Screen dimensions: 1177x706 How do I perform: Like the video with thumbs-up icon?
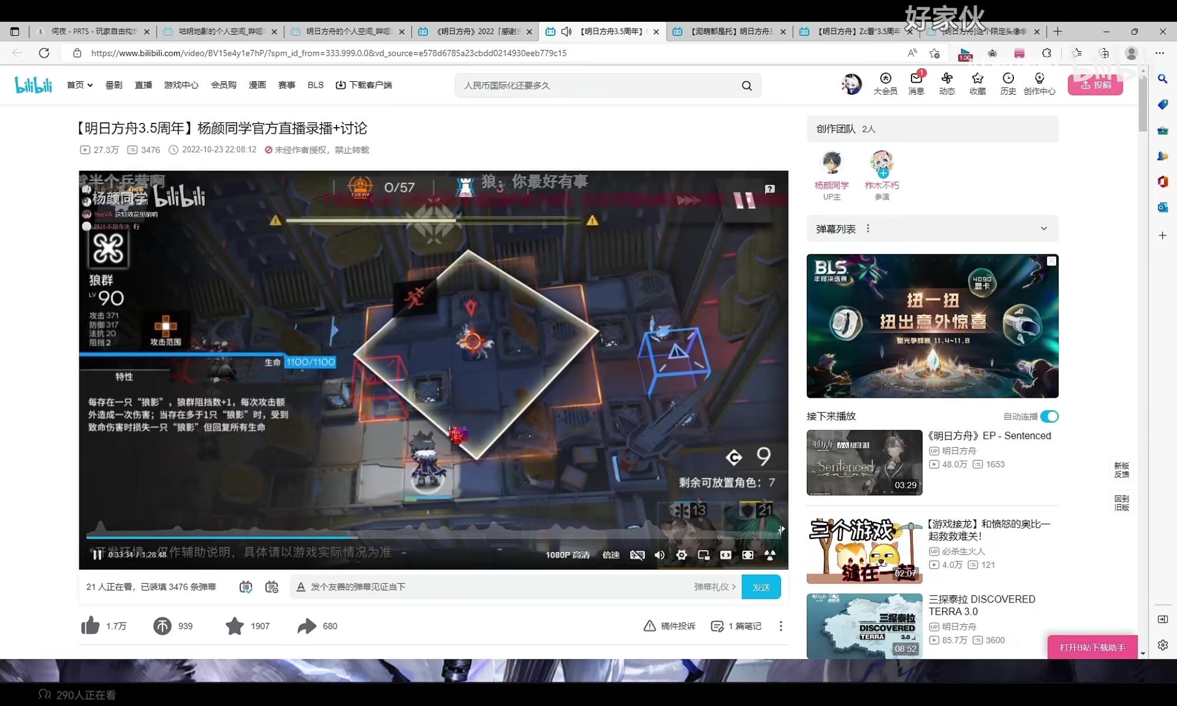click(x=90, y=625)
